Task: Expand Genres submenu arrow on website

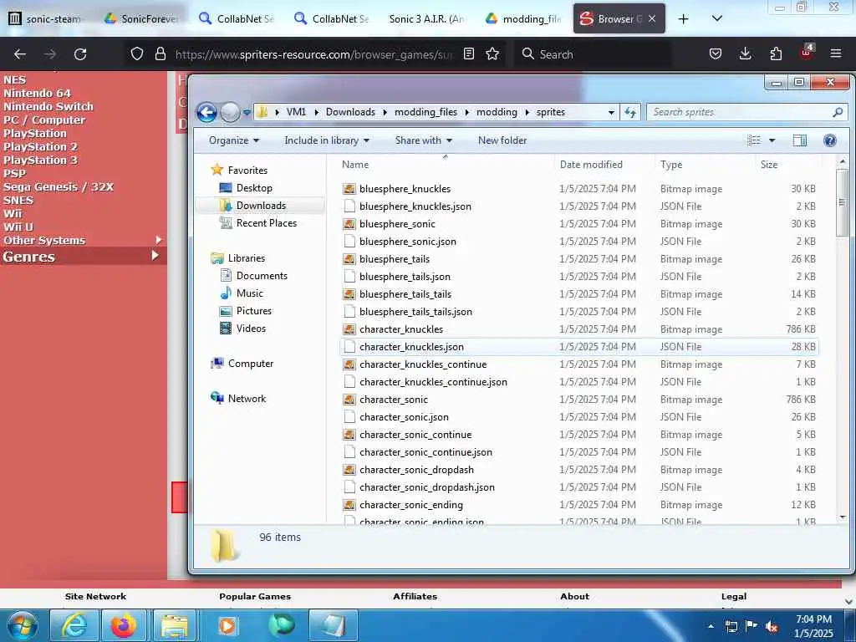Action: click(x=155, y=255)
